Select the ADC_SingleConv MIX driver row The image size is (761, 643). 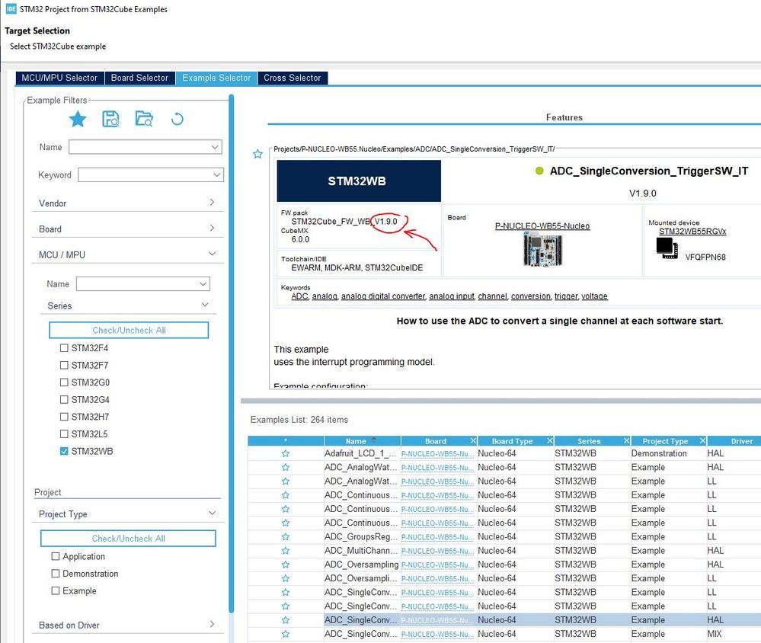[x=504, y=634]
